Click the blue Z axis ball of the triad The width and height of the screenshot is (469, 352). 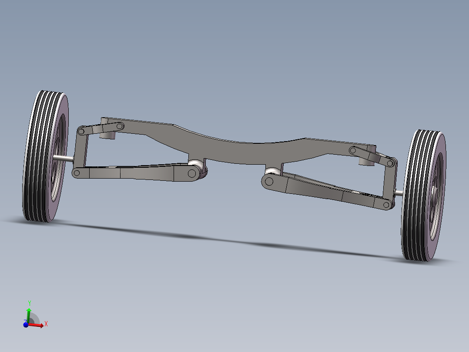(26, 325)
